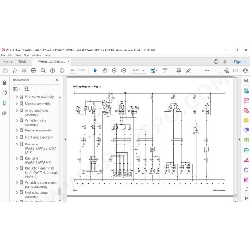Expand Variable motor assembly bookmark

pos(17,120)
